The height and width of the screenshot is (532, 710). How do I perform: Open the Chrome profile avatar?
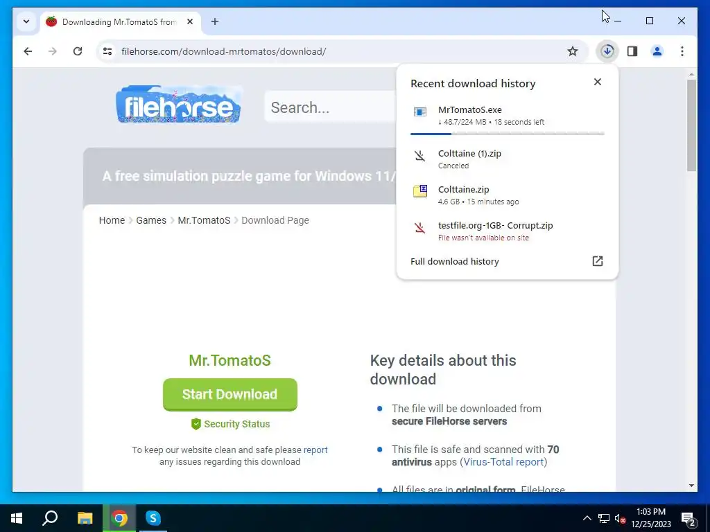pyautogui.click(x=657, y=51)
